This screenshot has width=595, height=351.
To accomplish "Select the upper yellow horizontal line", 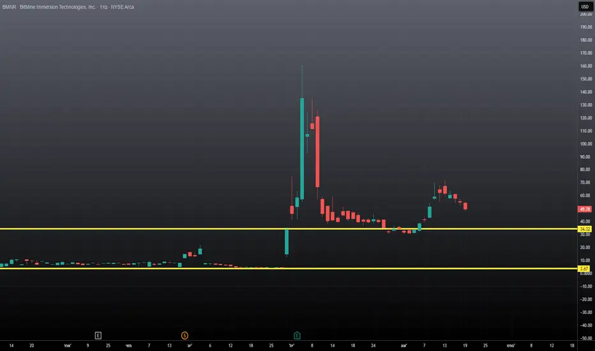I will click(289, 229).
